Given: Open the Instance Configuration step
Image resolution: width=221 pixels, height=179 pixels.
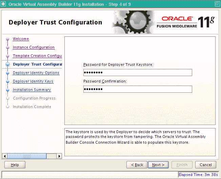Looking at the screenshot, I should click(x=34, y=47).
